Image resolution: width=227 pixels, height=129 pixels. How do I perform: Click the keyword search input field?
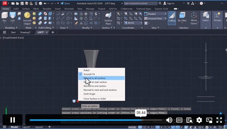tap(140, 3)
